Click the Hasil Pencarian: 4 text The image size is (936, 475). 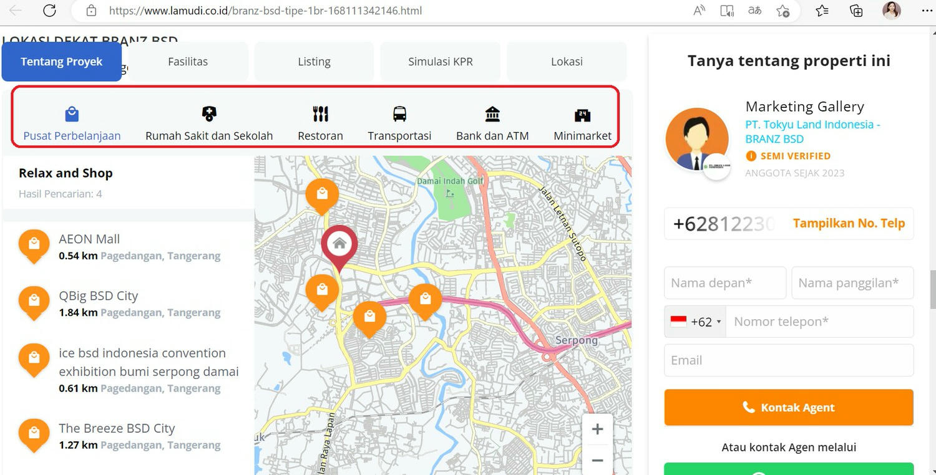click(x=61, y=194)
